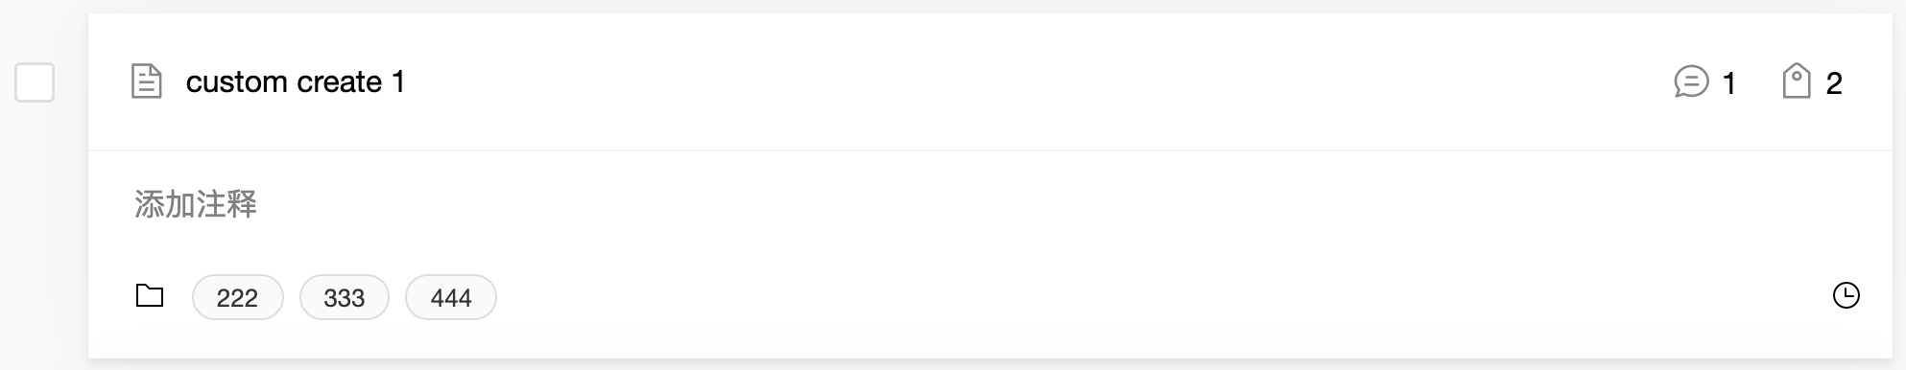This screenshot has width=1906, height=370.
Task: Open the clock reminder icon
Action: tap(1846, 295)
